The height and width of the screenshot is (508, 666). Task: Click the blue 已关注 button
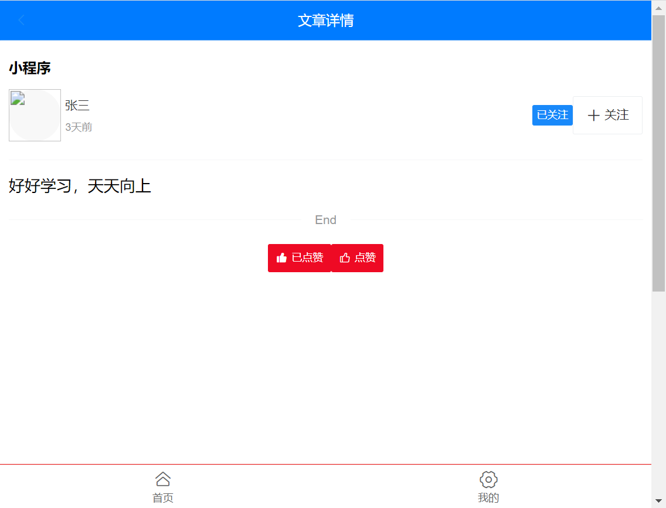[552, 115]
